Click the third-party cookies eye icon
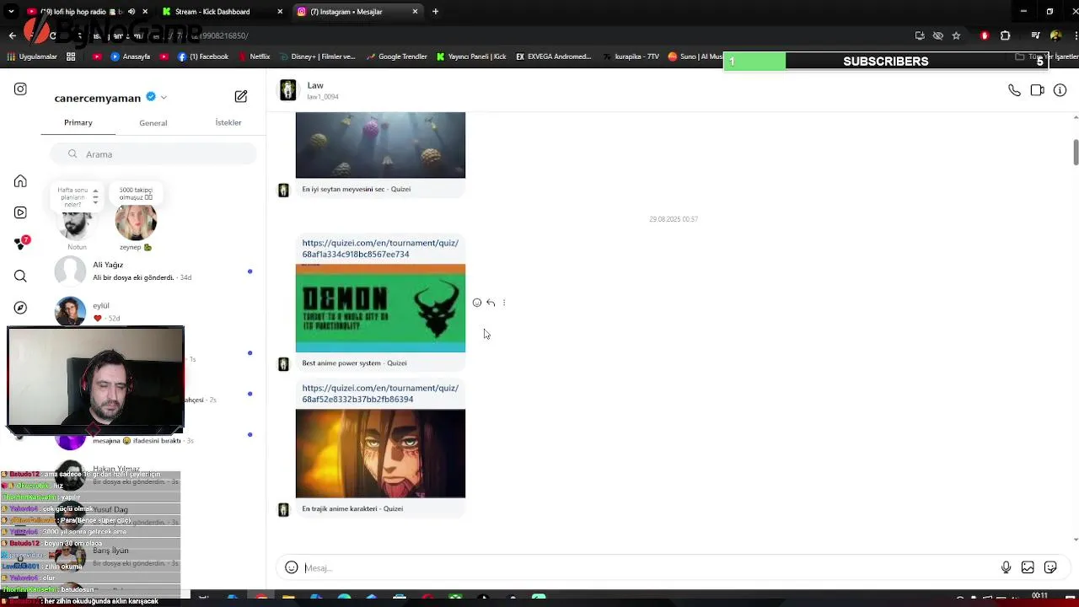 (937, 35)
